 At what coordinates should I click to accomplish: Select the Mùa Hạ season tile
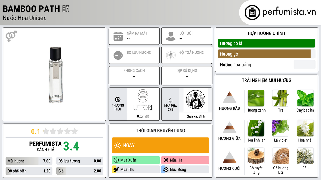pyautogui.click(x=185, y=160)
